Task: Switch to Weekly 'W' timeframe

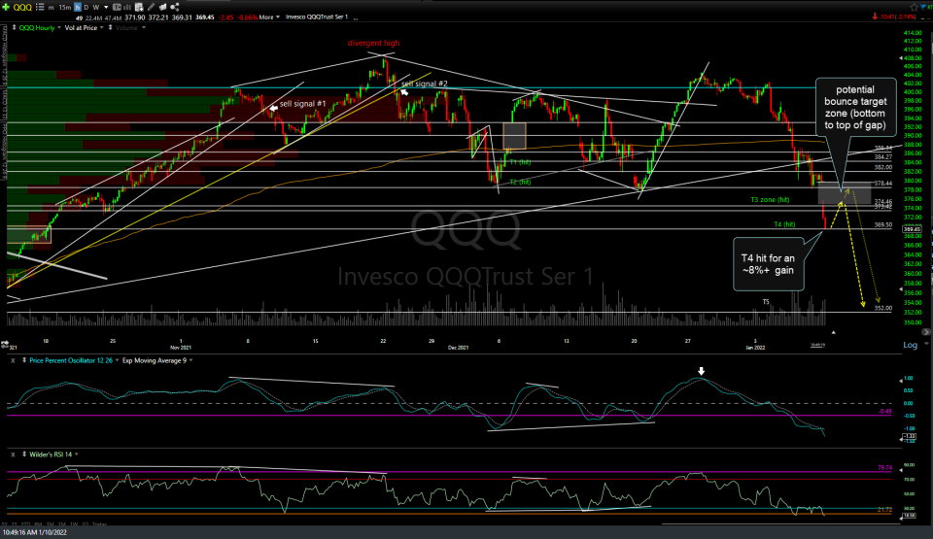Action: [96, 8]
